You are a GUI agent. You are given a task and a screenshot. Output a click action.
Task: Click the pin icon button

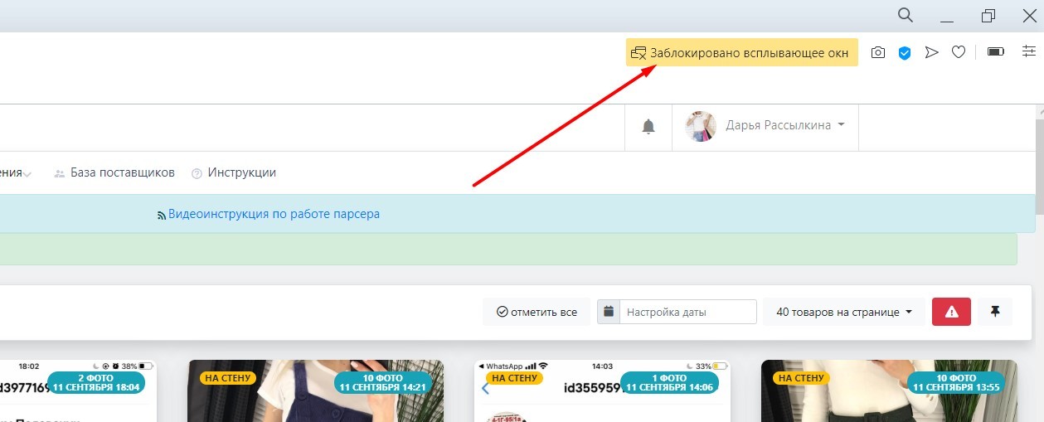click(995, 312)
